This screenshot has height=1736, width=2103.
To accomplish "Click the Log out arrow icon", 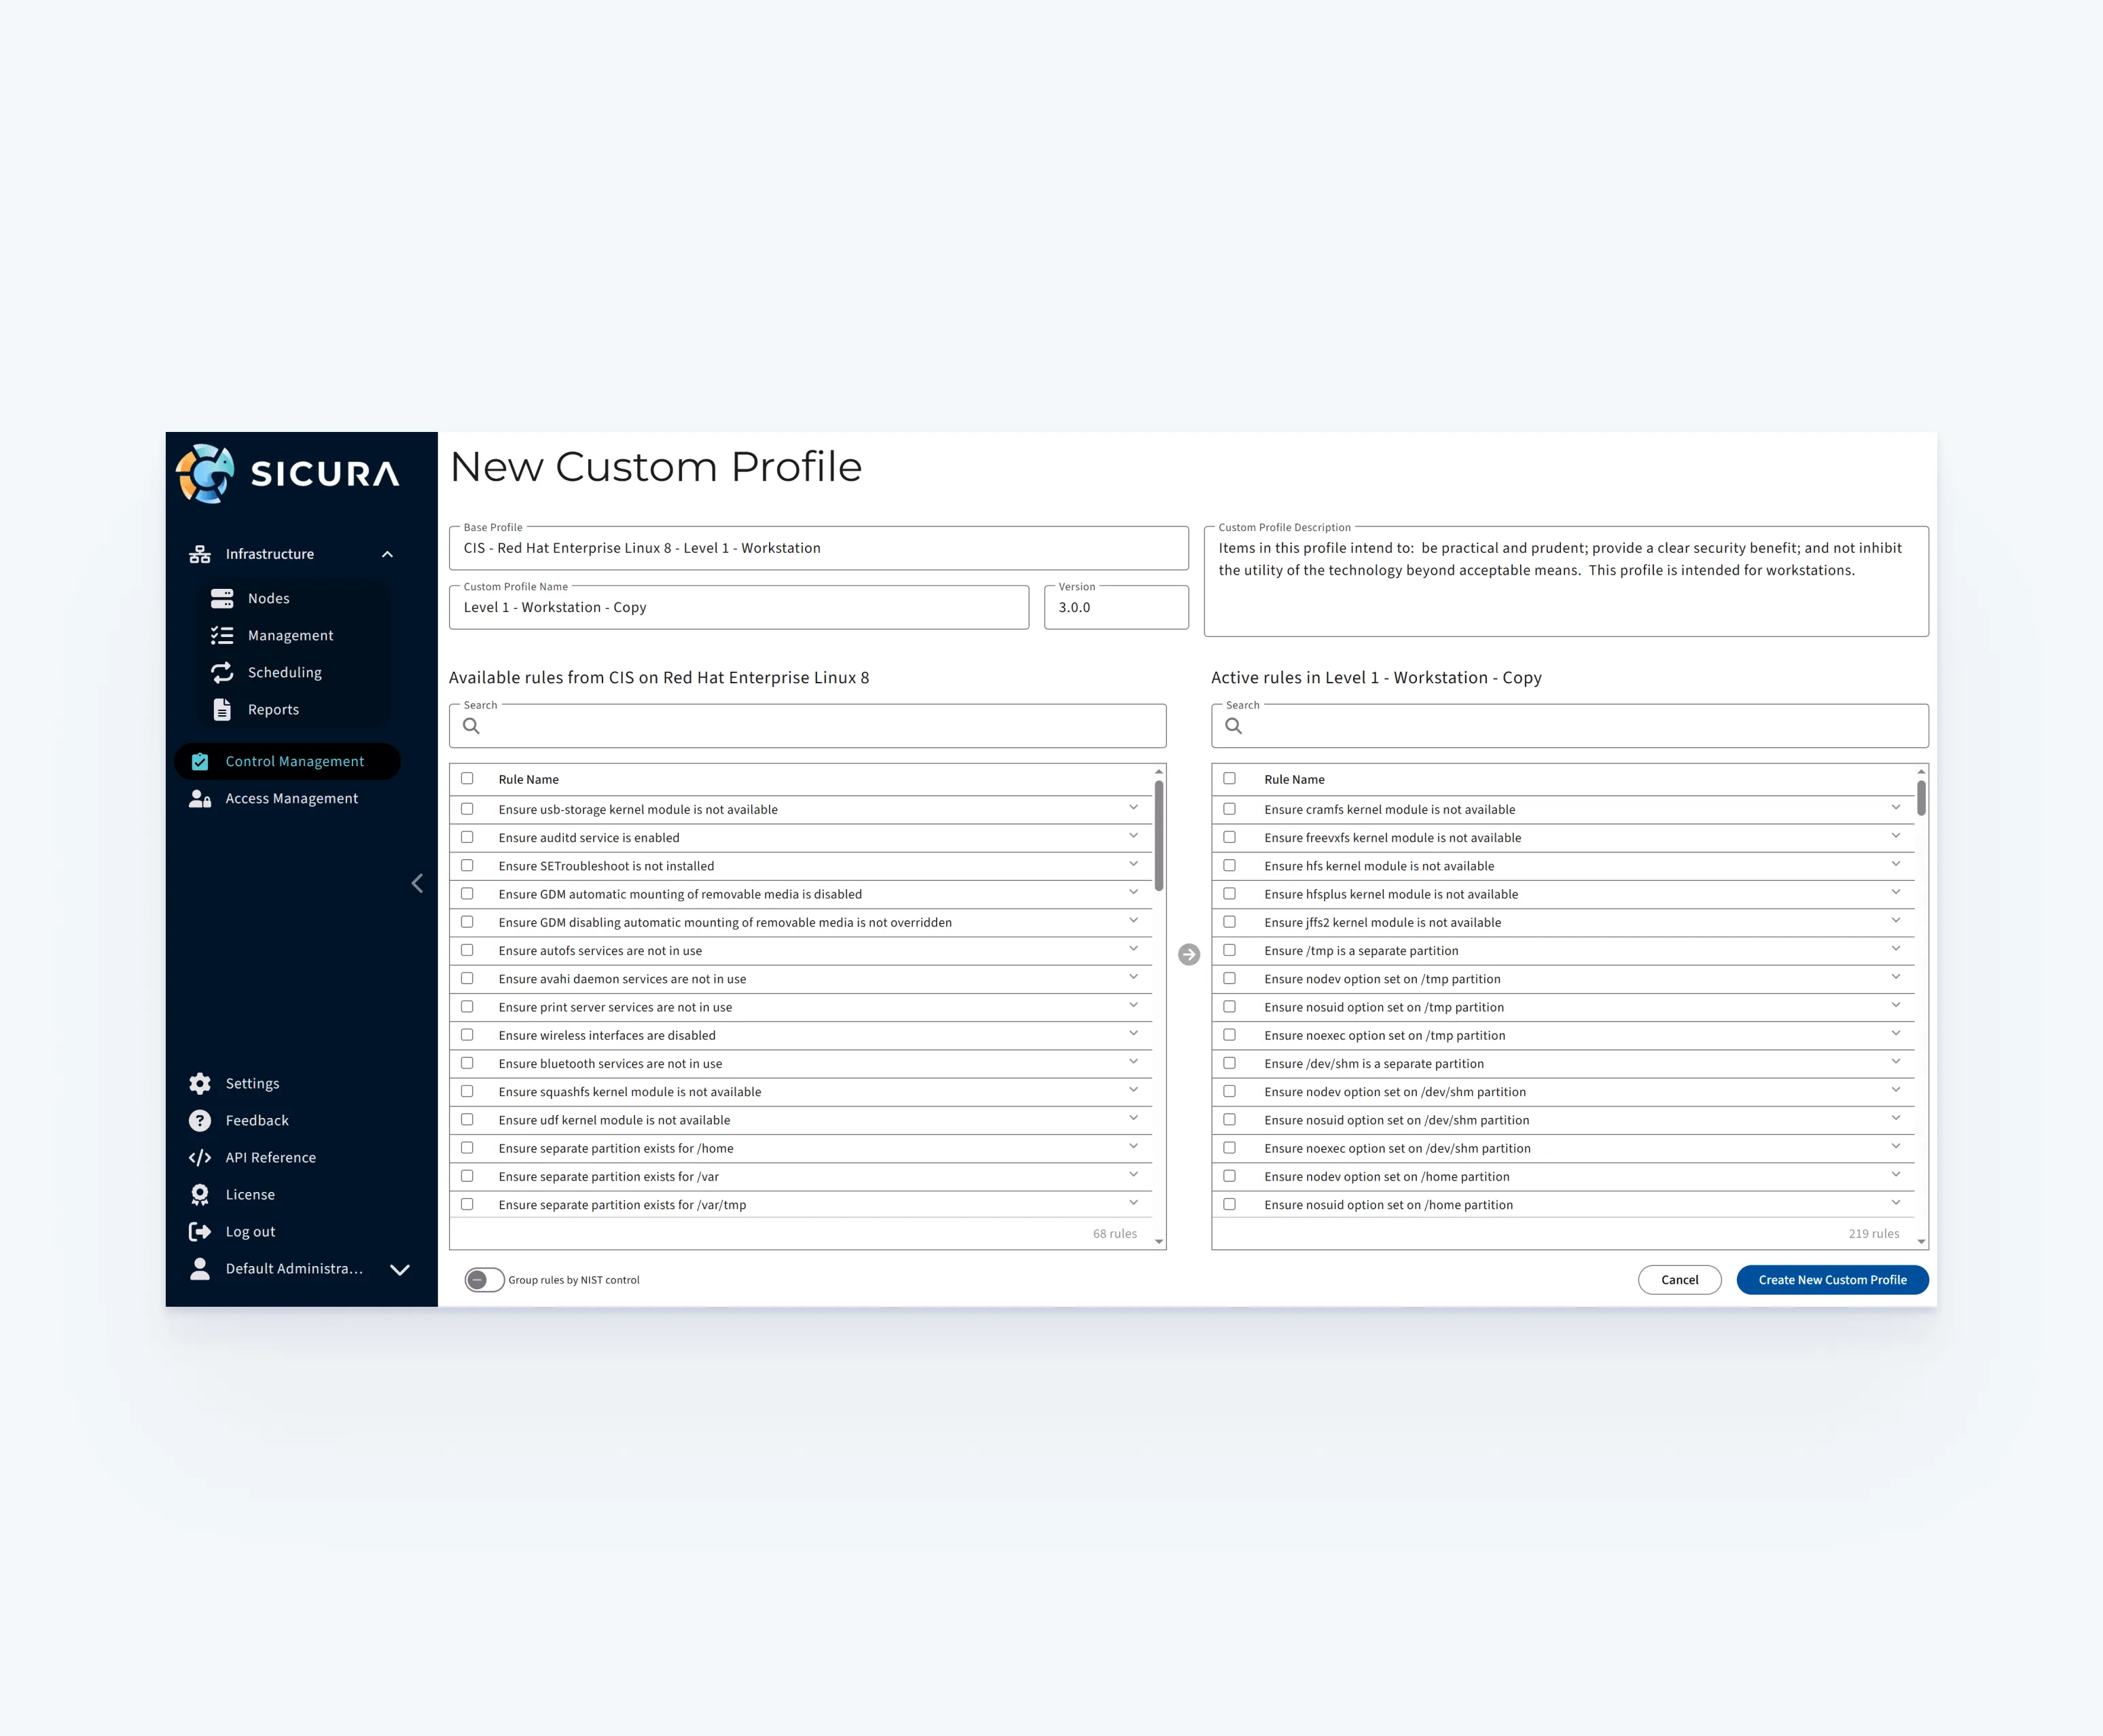I will coord(200,1231).
